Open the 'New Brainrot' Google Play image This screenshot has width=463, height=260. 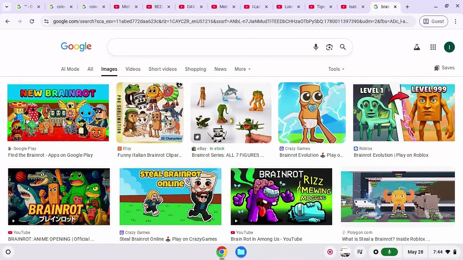coord(58,113)
